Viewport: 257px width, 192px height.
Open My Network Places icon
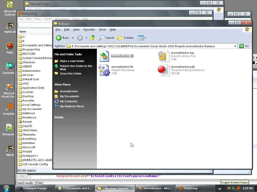pyautogui.click(x=56, y=106)
